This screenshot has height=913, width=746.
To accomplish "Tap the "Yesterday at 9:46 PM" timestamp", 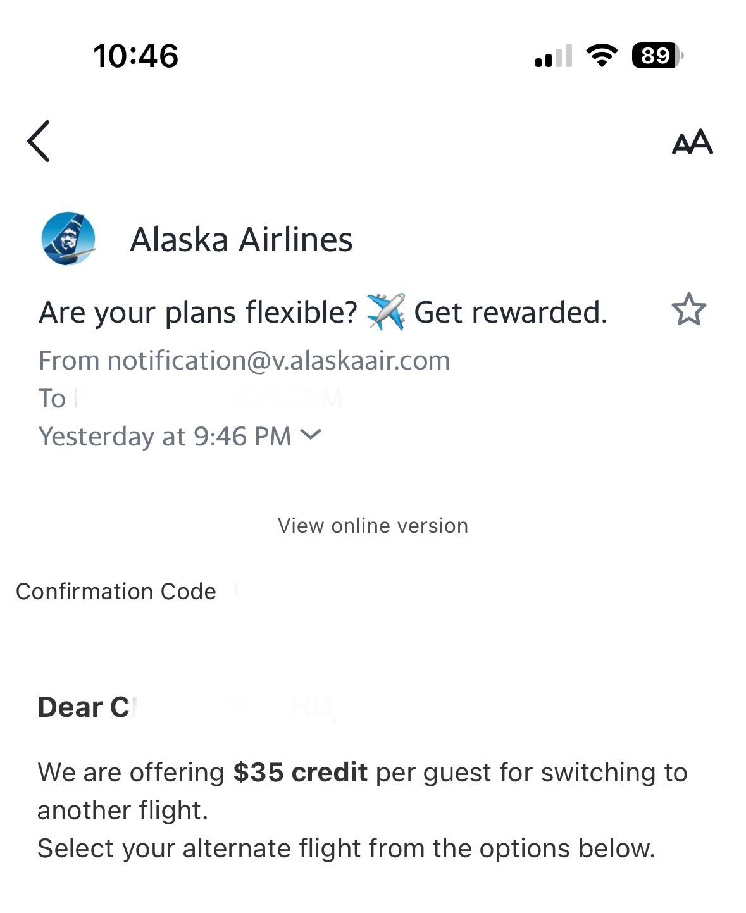I will coord(165,437).
